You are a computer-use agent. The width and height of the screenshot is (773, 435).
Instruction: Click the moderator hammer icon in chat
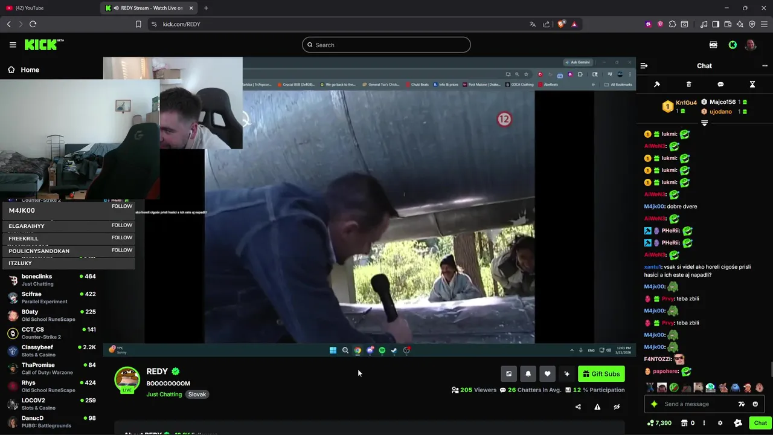click(657, 85)
